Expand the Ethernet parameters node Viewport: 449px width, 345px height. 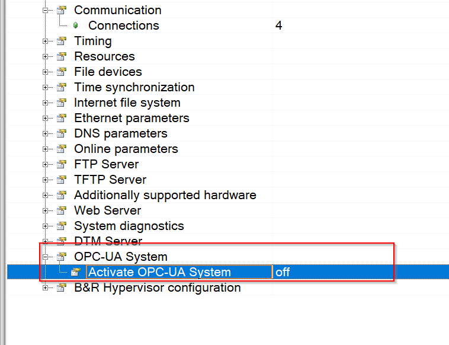[x=45, y=118]
